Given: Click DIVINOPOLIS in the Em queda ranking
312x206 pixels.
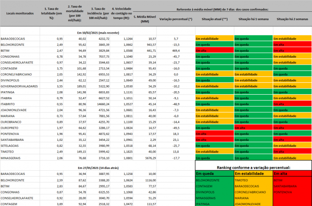Looking at the screenshot, I should pos(205,192).
